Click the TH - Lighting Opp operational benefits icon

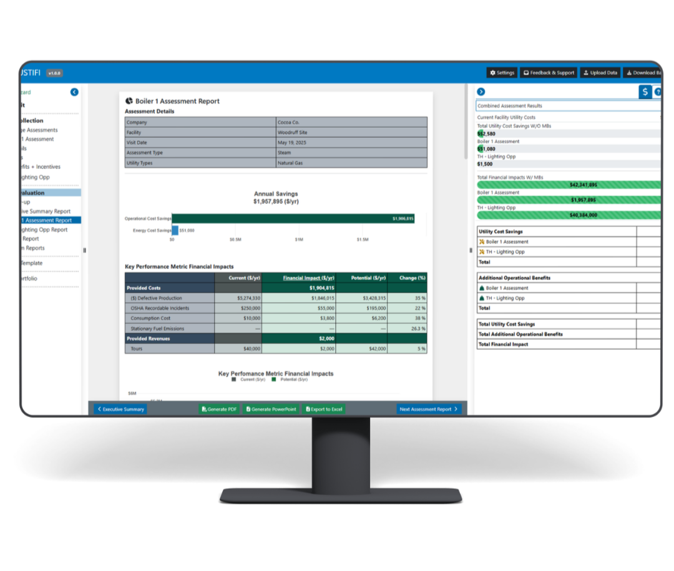tap(482, 298)
